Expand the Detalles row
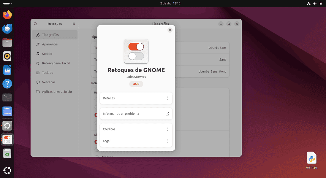Screen dimensions: 326x178 pyautogui.click(x=136, y=98)
